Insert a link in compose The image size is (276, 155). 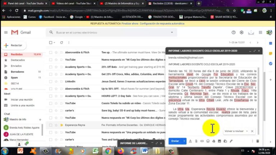tap(202, 141)
